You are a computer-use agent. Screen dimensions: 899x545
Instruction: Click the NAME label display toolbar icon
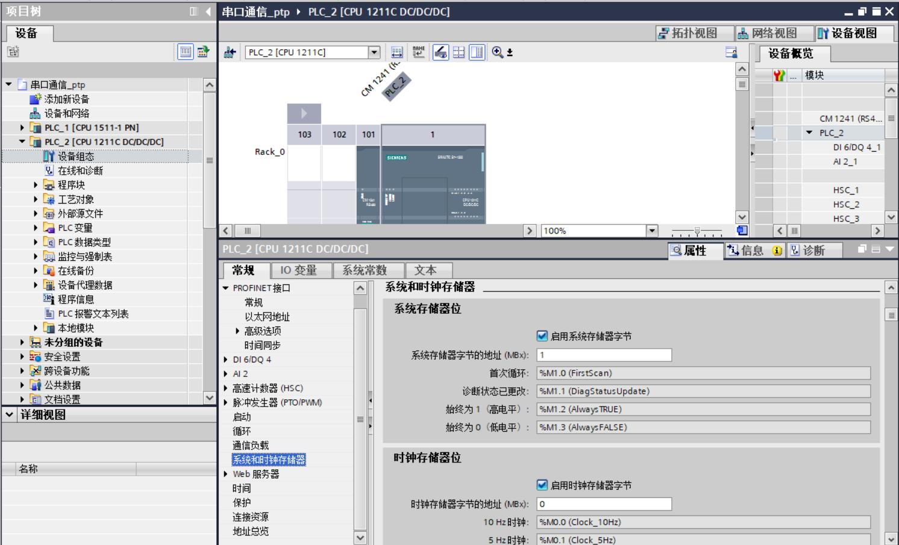[x=420, y=52]
